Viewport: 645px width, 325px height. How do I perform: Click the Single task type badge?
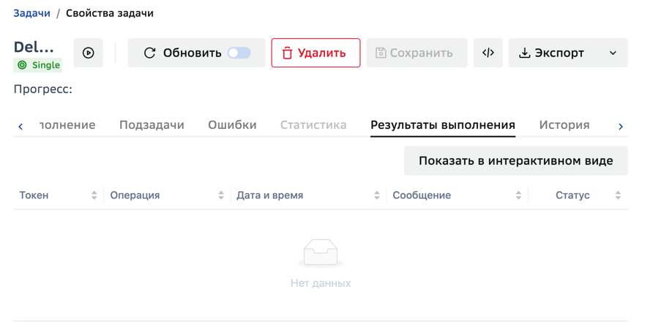(x=38, y=65)
